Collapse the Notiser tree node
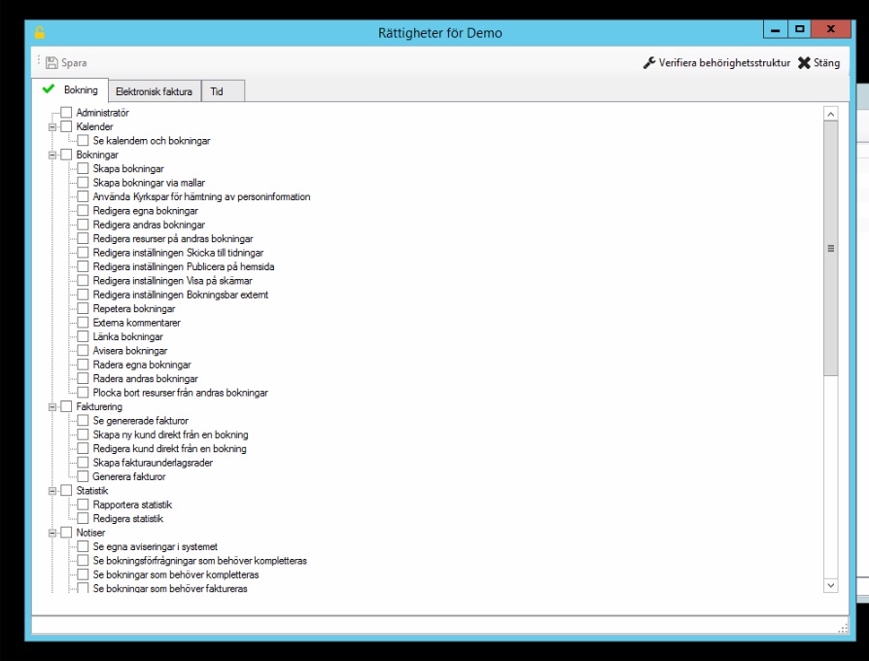 [x=52, y=533]
